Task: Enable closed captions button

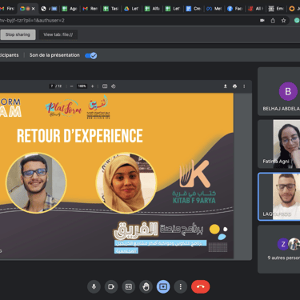Action: (129, 286)
